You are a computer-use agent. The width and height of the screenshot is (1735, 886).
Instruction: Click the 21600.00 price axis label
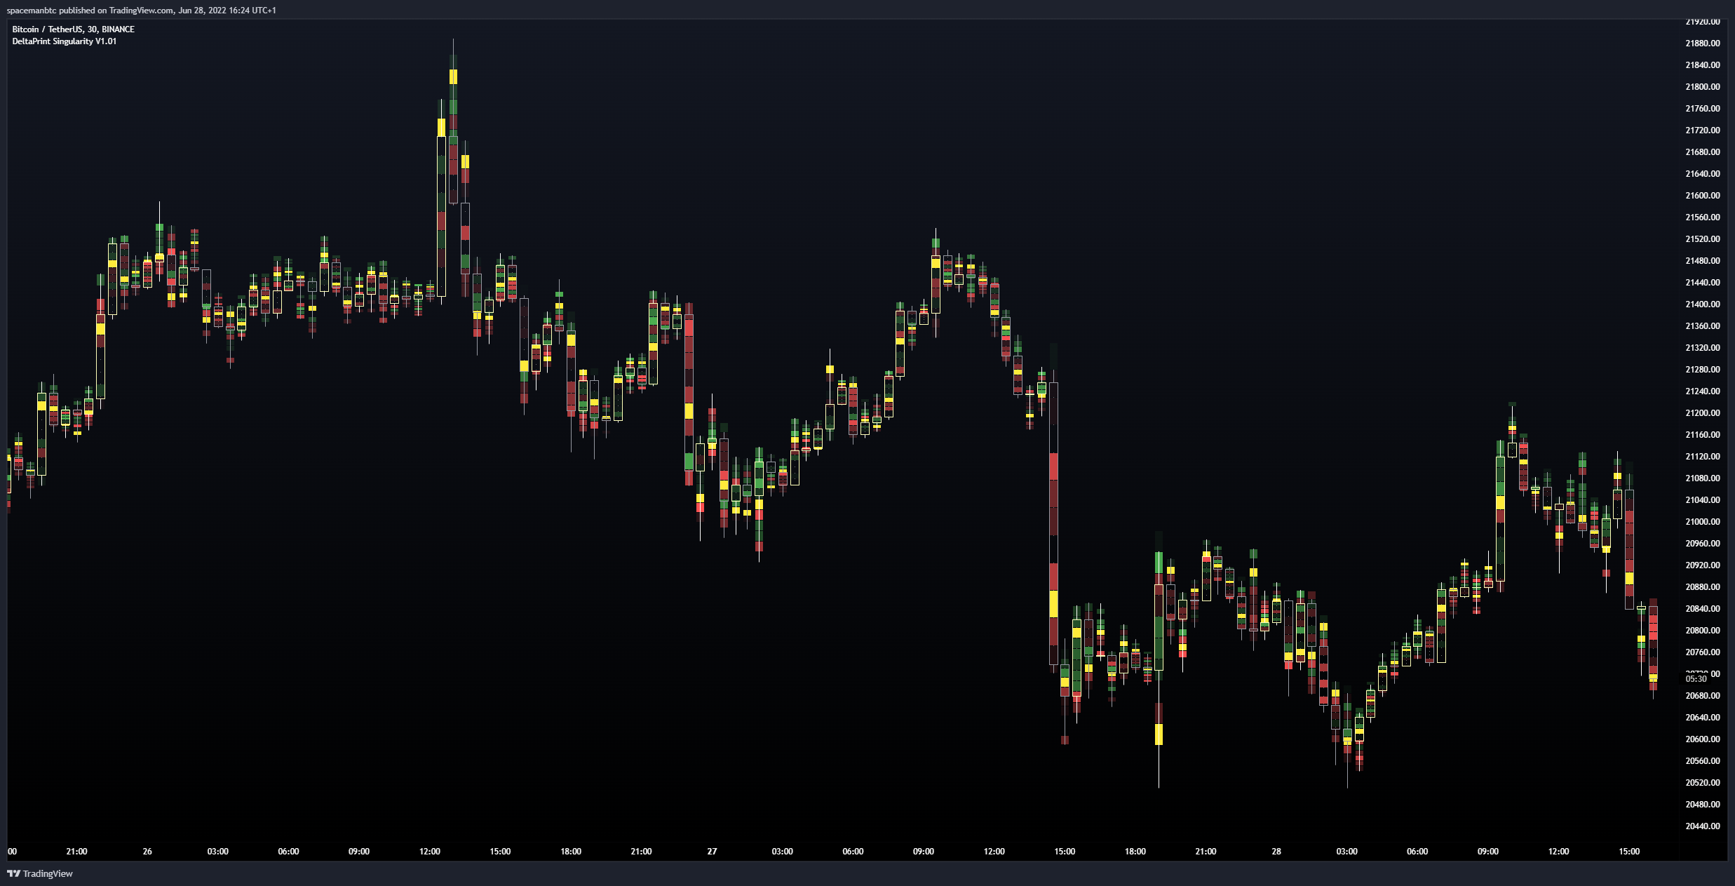coord(1702,196)
